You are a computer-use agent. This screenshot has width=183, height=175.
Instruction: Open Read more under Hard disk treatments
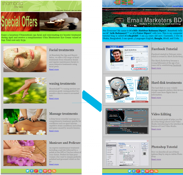[156, 98]
